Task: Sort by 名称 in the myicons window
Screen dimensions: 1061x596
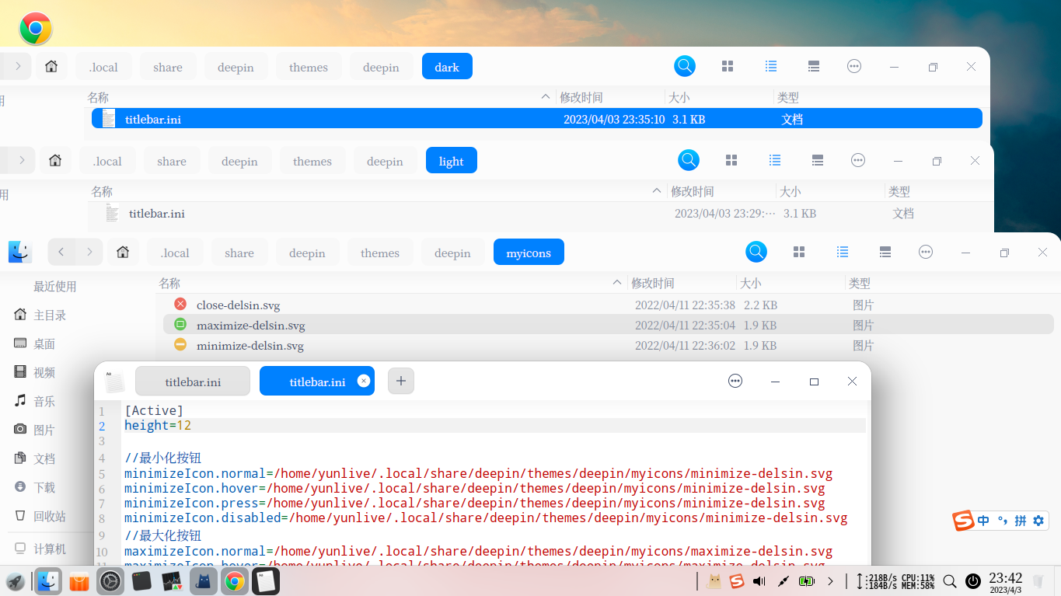Action: pyautogui.click(x=169, y=284)
